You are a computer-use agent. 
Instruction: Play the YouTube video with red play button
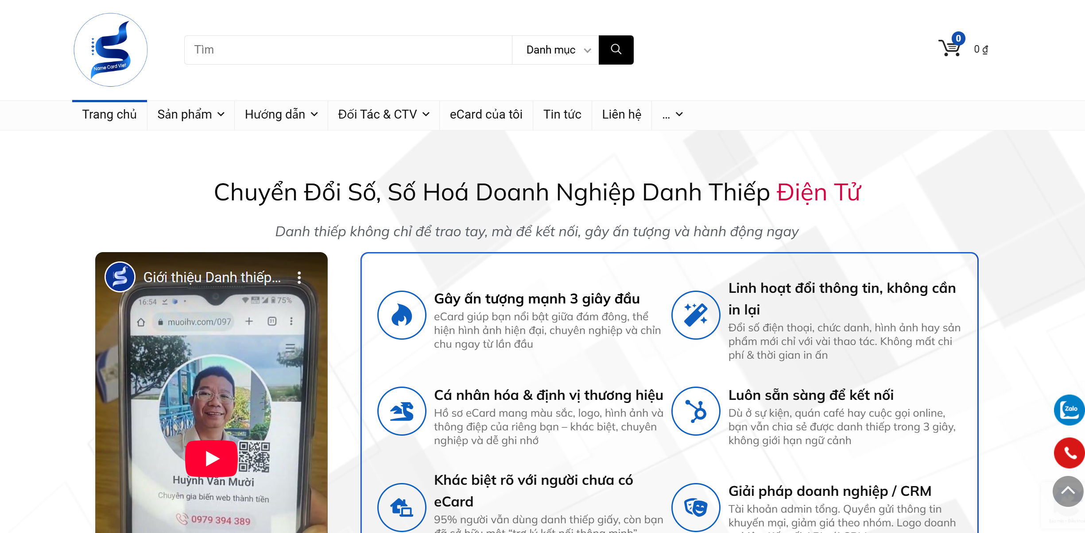[211, 458]
